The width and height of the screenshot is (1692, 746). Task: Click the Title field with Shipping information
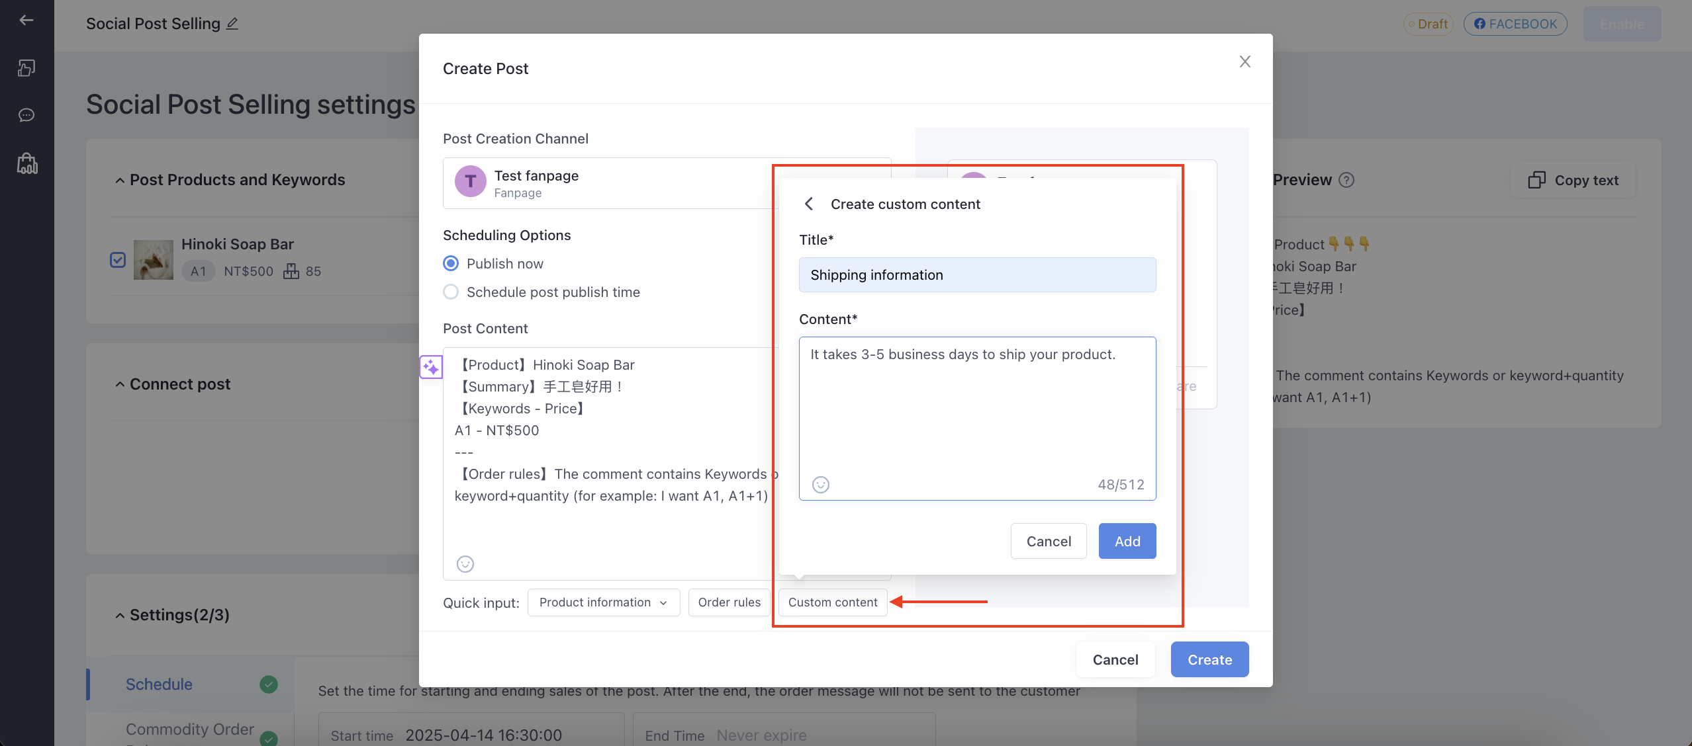(977, 275)
